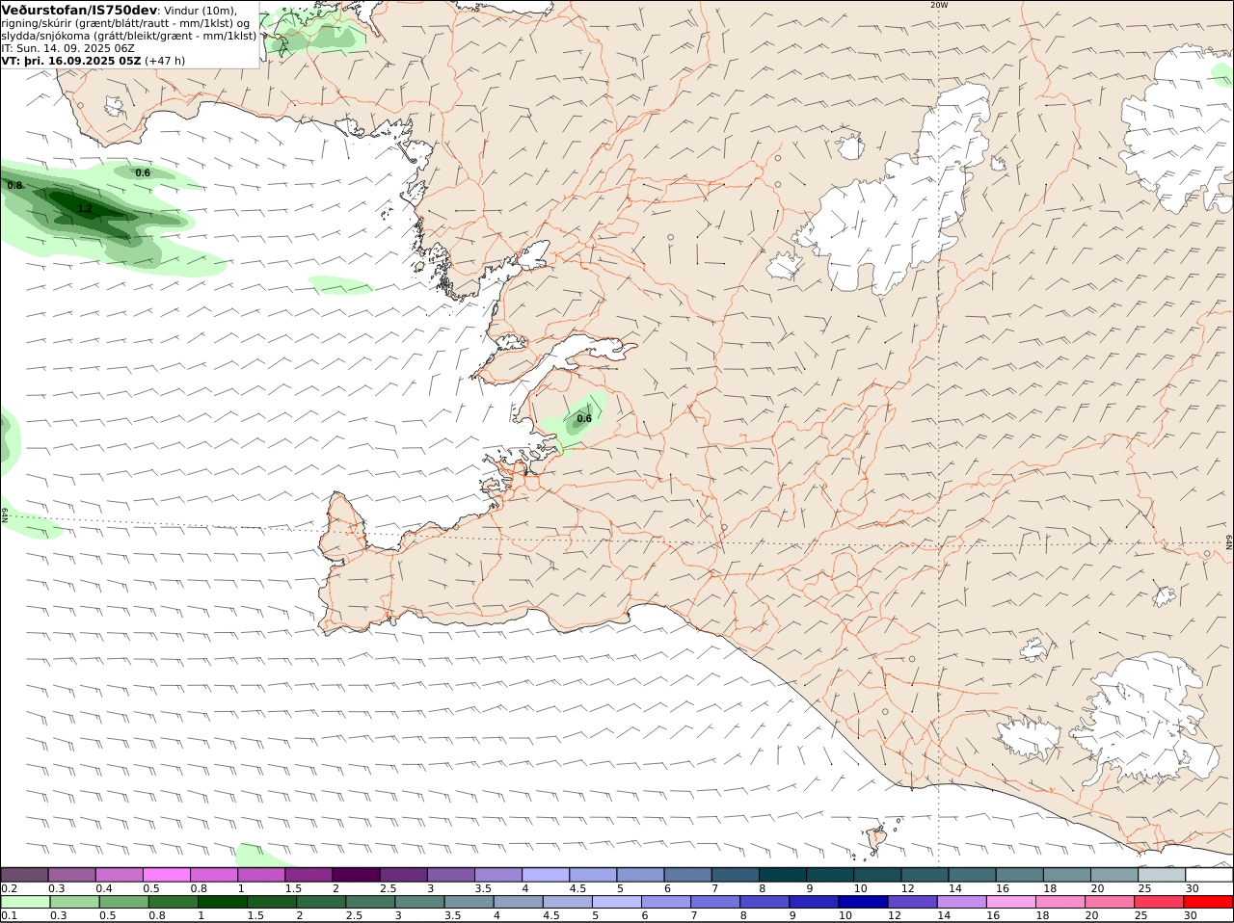Click the '(+47 h)' forecast offset text

pos(165,61)
